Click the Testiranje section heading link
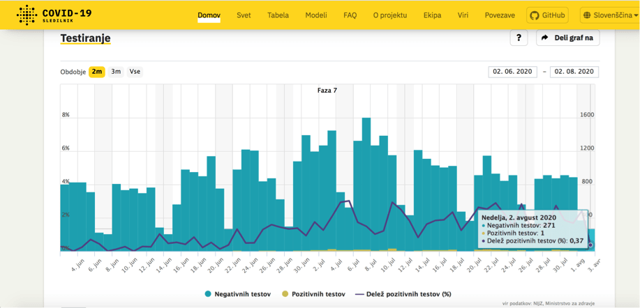Screen dimensions: 640x308 coord(85,38)
